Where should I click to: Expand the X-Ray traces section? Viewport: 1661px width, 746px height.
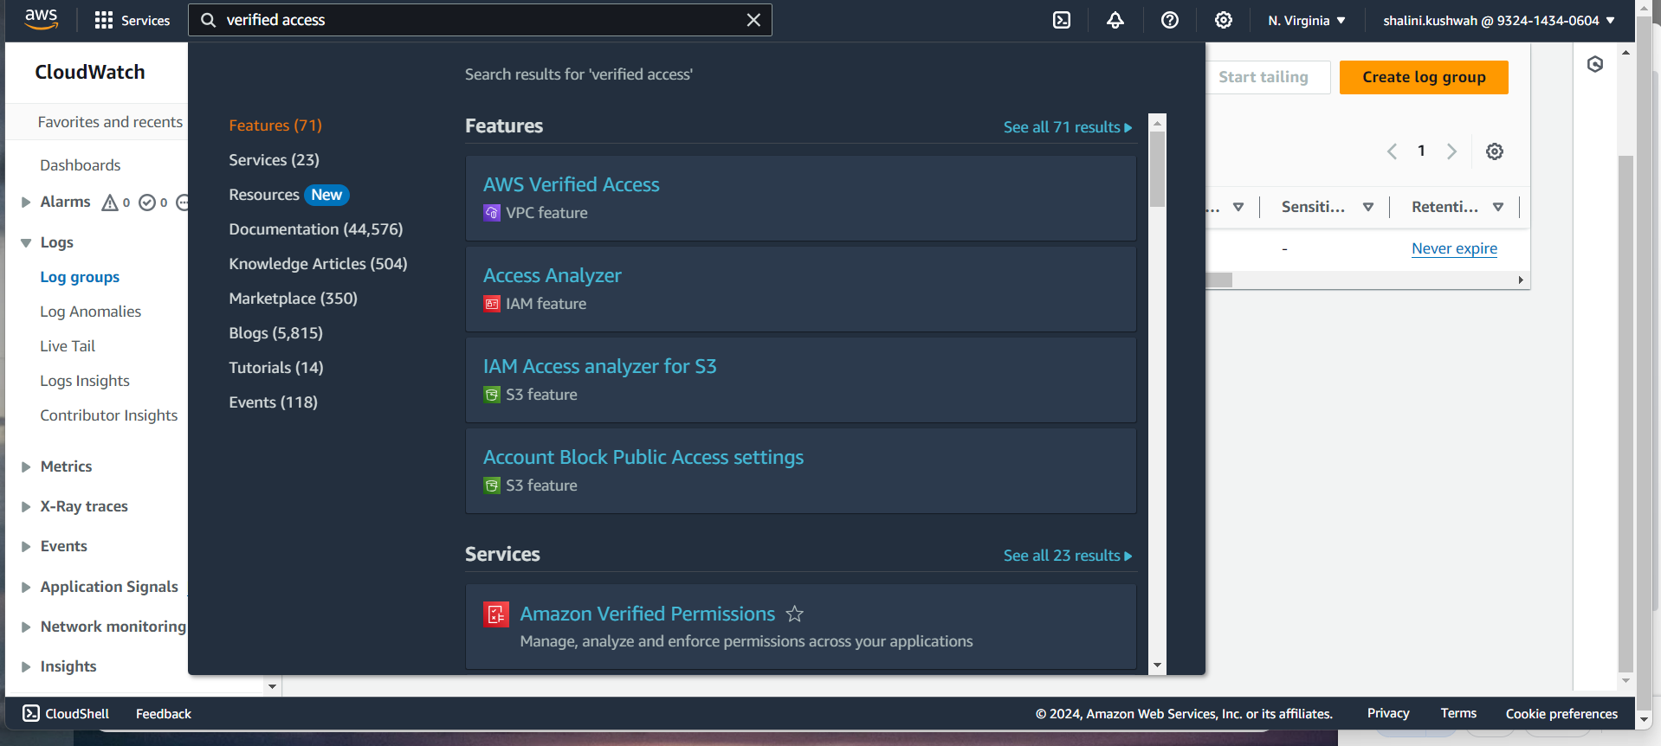[26, 507]
